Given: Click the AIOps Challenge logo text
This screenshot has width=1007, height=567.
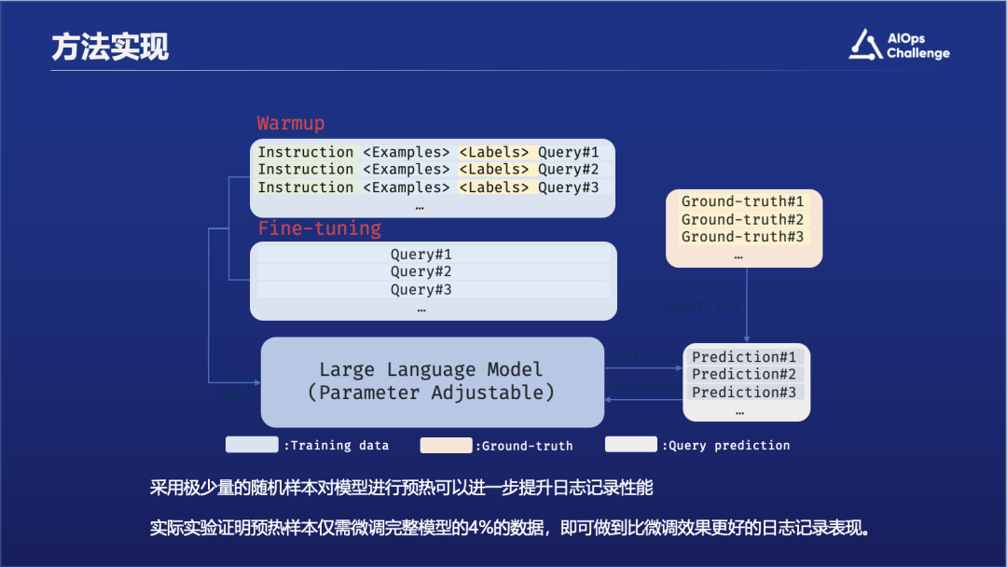Looking at the screenshot, I should [x=917, y=47].
